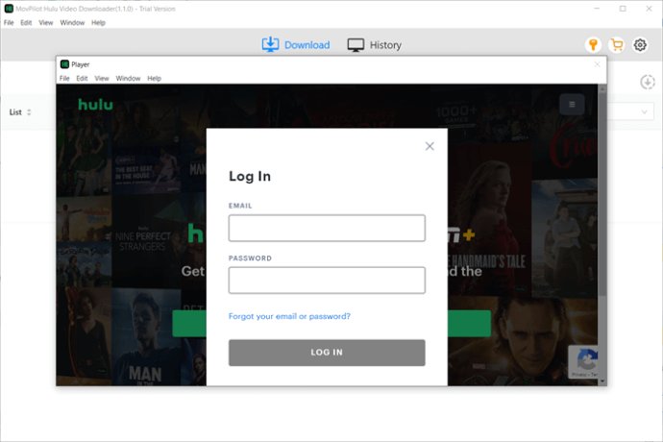Viewport: 663px width, 442px height.
Task: Focus the Email input field
Action: click(x=327, y=228)
